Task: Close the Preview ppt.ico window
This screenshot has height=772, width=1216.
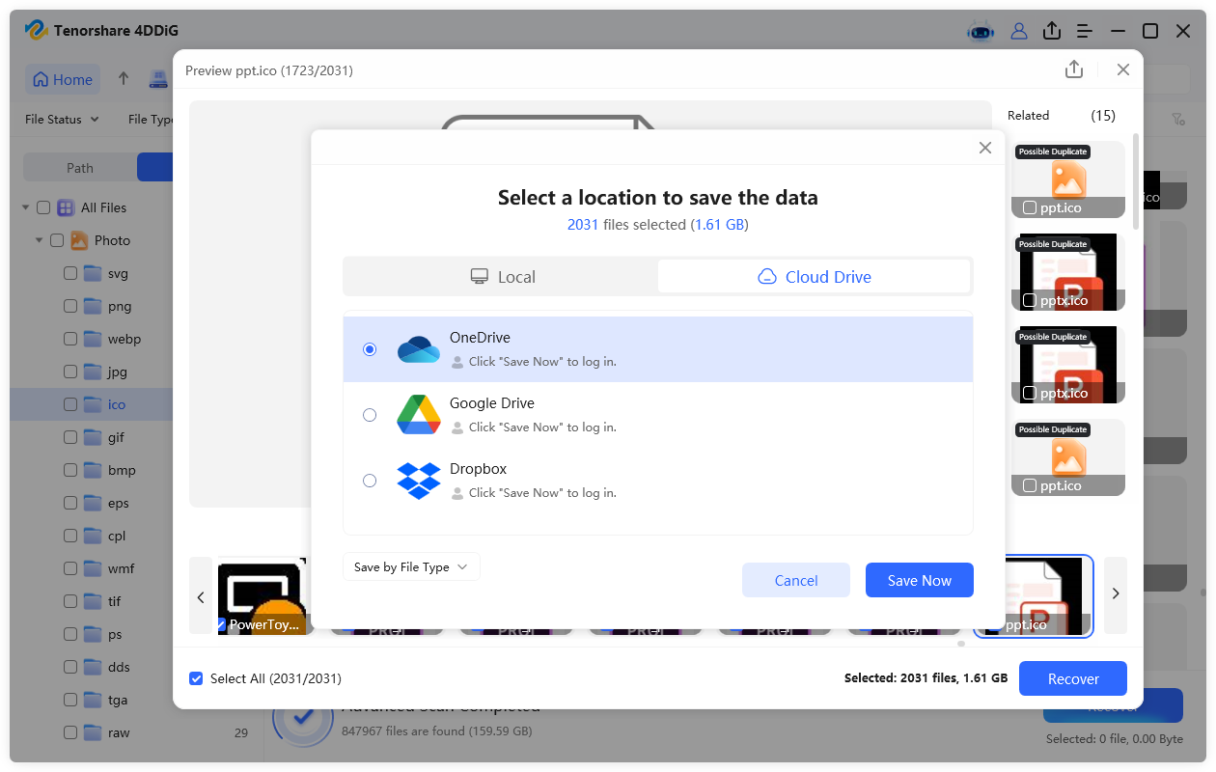Action: coord(1123,69)
